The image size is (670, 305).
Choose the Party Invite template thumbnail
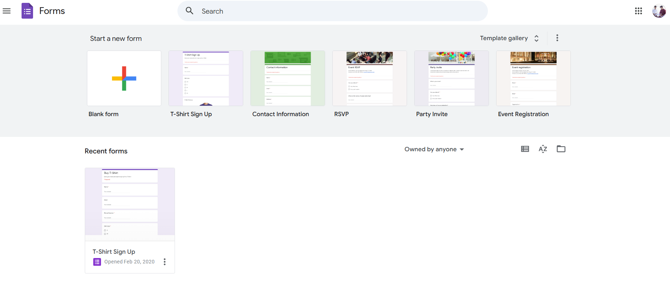tap(452, 78)
